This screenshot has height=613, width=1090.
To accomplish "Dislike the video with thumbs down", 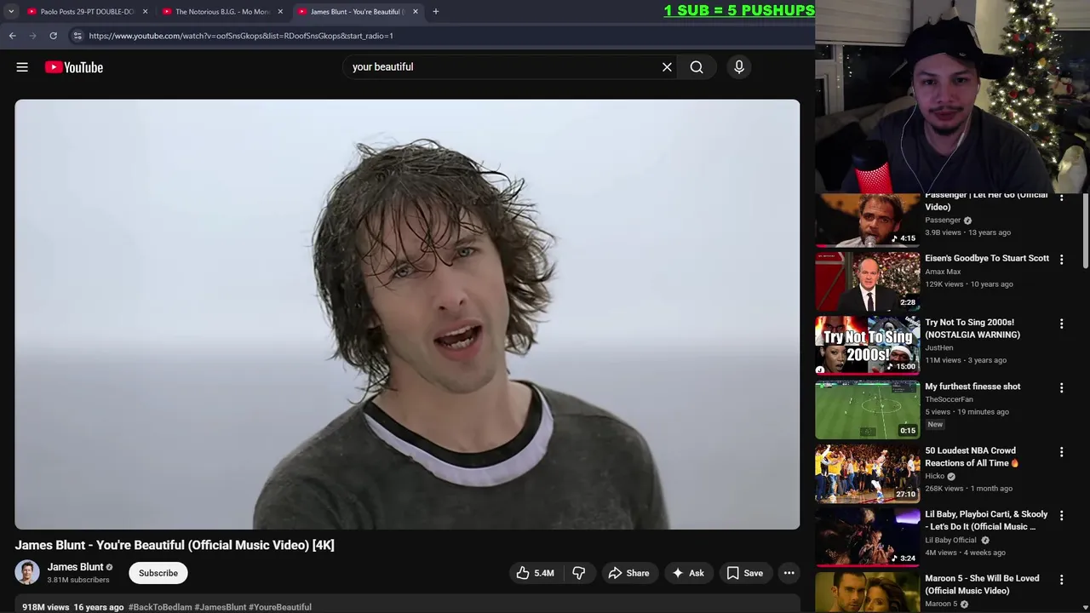I will click(x=579, y=573).
